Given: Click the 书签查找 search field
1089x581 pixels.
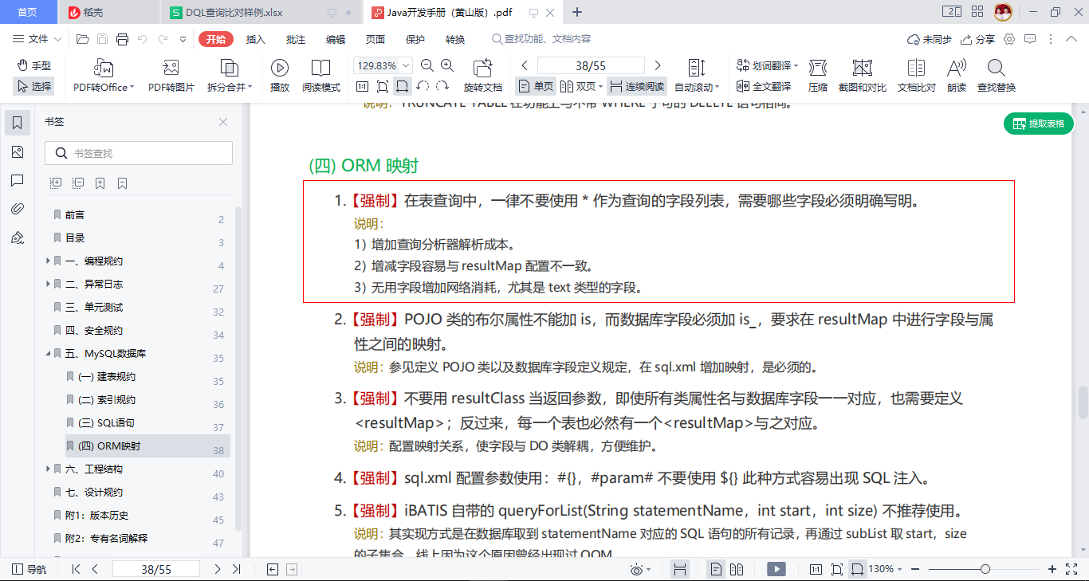Looking at the screenshot, I should (x=139, y=153).
